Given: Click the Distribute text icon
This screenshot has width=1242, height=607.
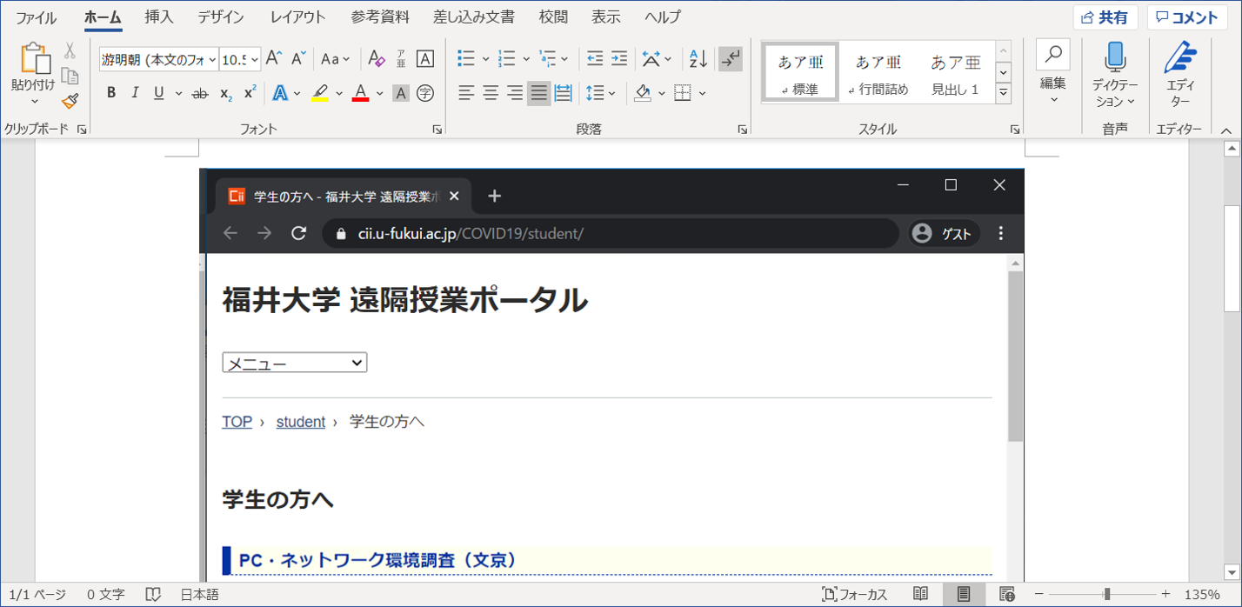Looking at the screenshot, I should click(563, 93).
